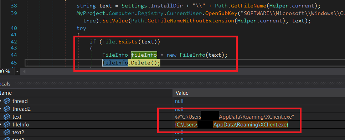Click the Registry identifier on line 39
The image size is (345, 140).
tap(151, 13)
